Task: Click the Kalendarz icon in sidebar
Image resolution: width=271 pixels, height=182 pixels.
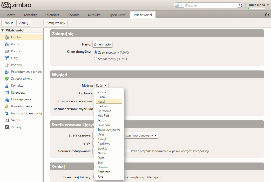Action: (7, 93)
